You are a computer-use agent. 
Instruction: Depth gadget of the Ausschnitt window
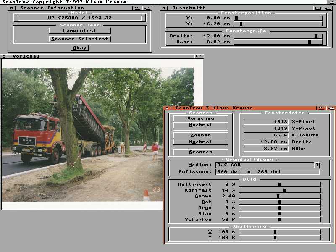pos(328,8)
